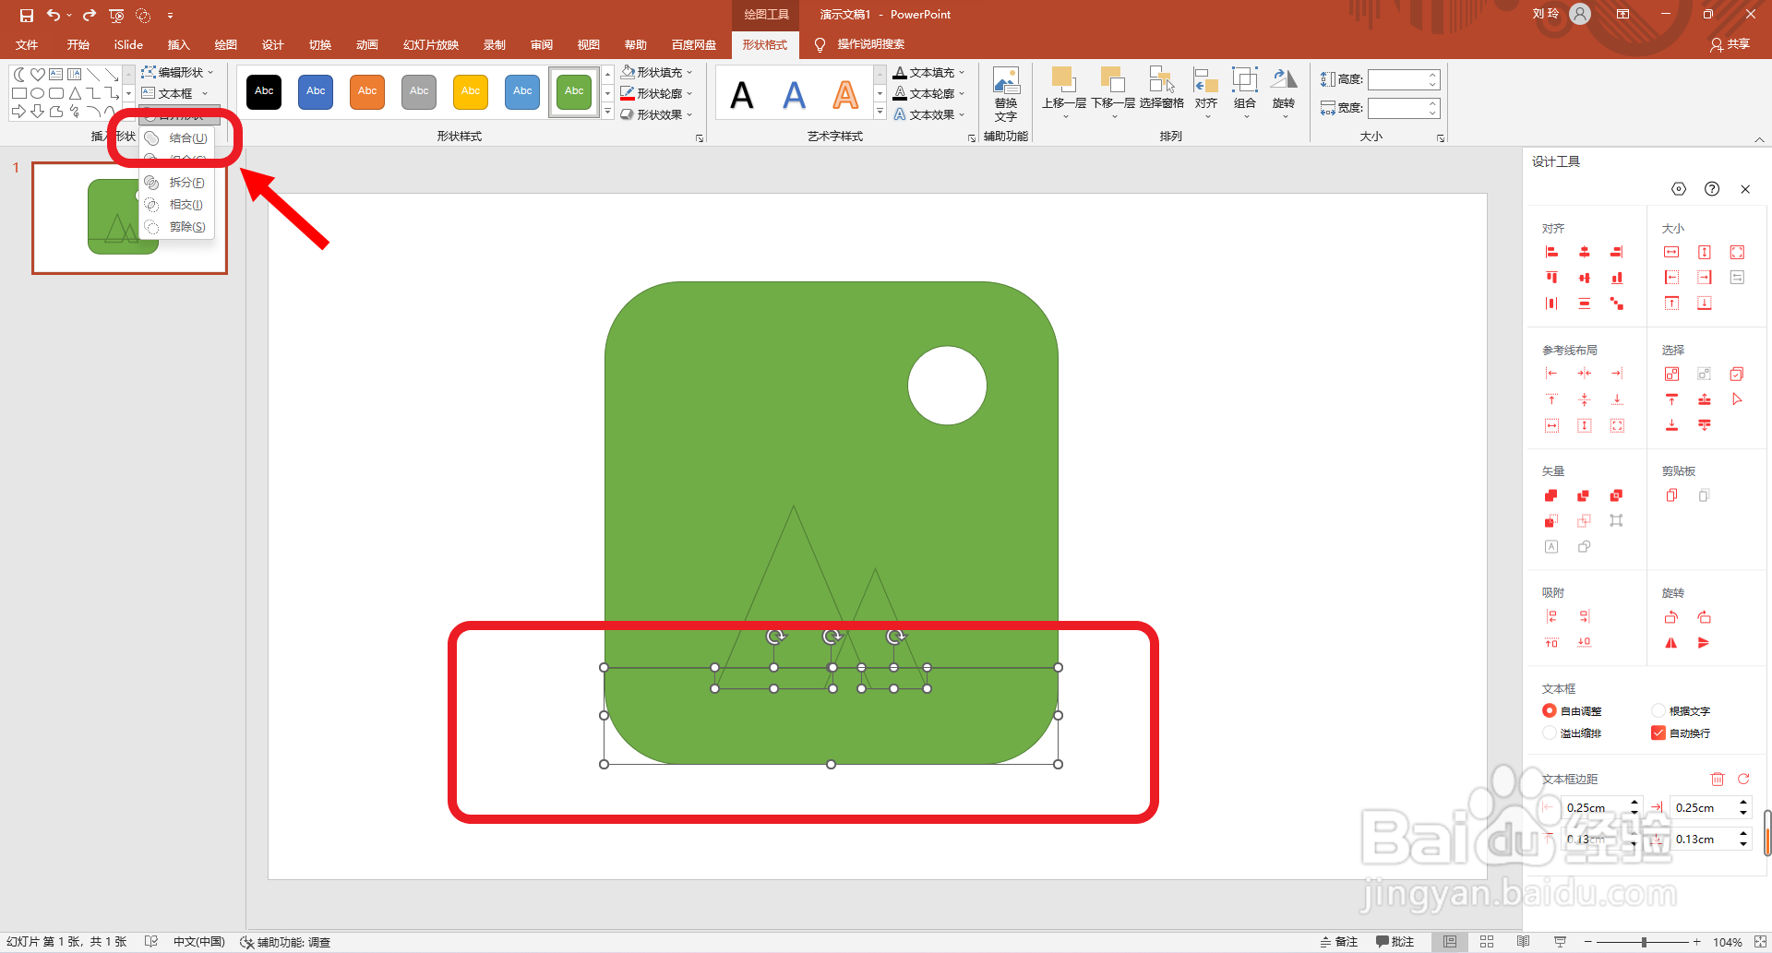Image resolution: width=1772 pixels, height=953 pixels.
Task: Switch to the 幻灯片放映 tab
Action: coord(430,44)
